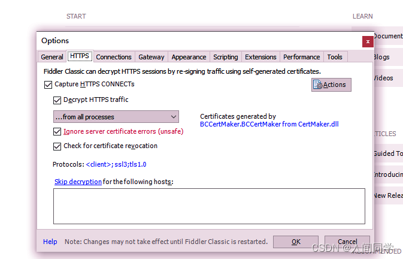
Task: Click the Options dialog title text
Action: (55, 41)
